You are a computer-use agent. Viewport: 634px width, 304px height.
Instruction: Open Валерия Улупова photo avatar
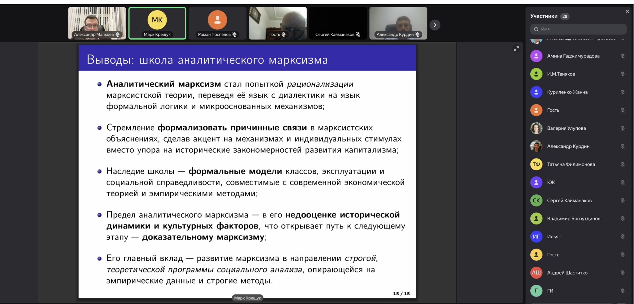536,128
